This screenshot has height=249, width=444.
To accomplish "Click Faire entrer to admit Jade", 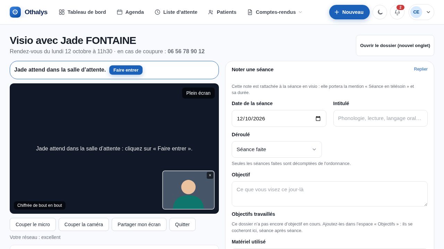I will point(126,70).
